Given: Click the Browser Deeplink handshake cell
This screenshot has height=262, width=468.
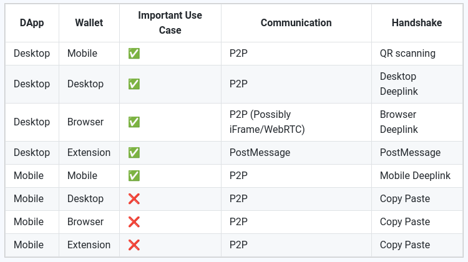Looking at the screenshot, I should pos(399,122).
